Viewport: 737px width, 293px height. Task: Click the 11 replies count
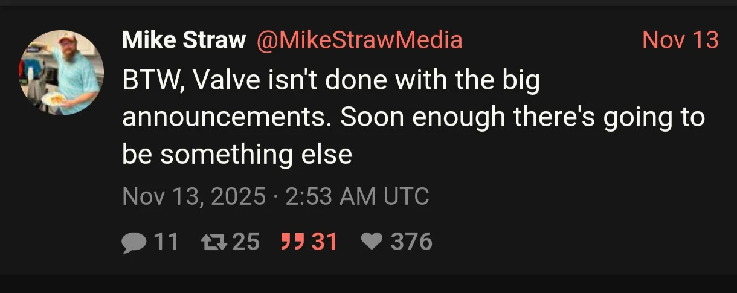(167, 242)
